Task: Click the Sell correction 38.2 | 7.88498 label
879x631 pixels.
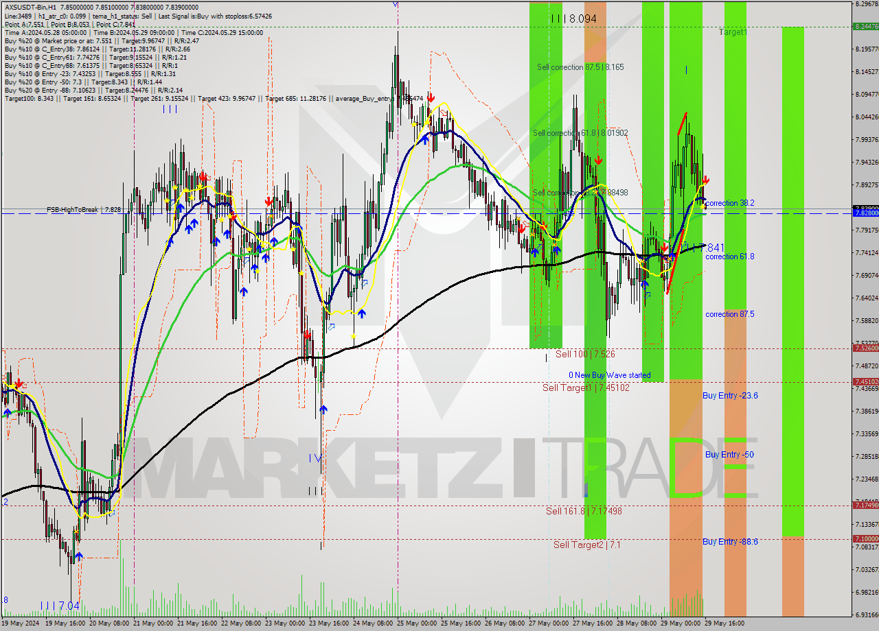Action: pos(580,193)
